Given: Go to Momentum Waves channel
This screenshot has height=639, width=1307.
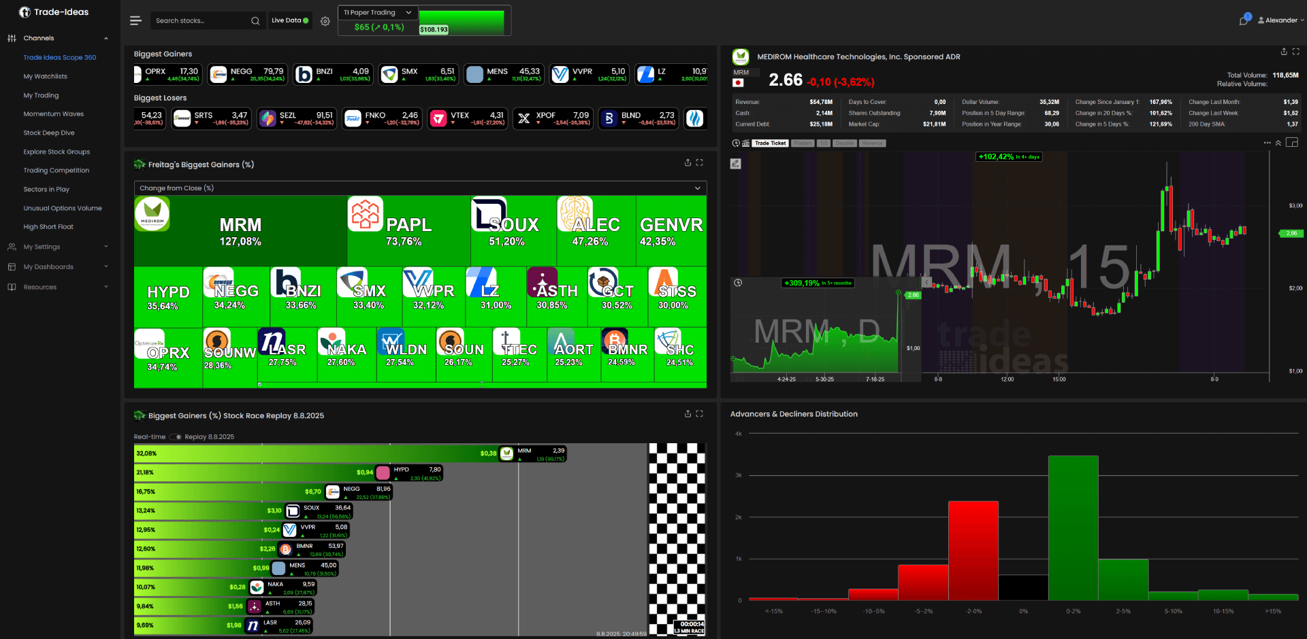Looking at the screenshot, I should coord(54,114).
